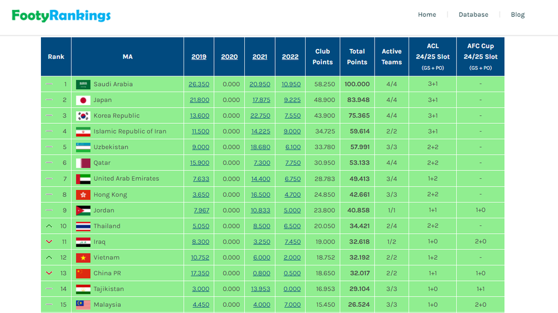Sort by the 2022 column header

tap(290, 57)
